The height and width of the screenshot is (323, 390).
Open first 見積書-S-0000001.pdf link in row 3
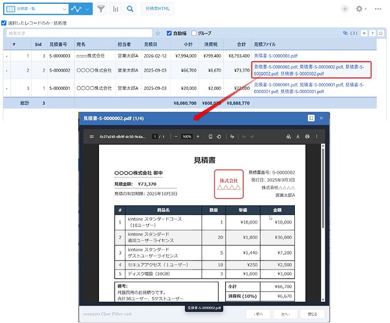(276, 85)
